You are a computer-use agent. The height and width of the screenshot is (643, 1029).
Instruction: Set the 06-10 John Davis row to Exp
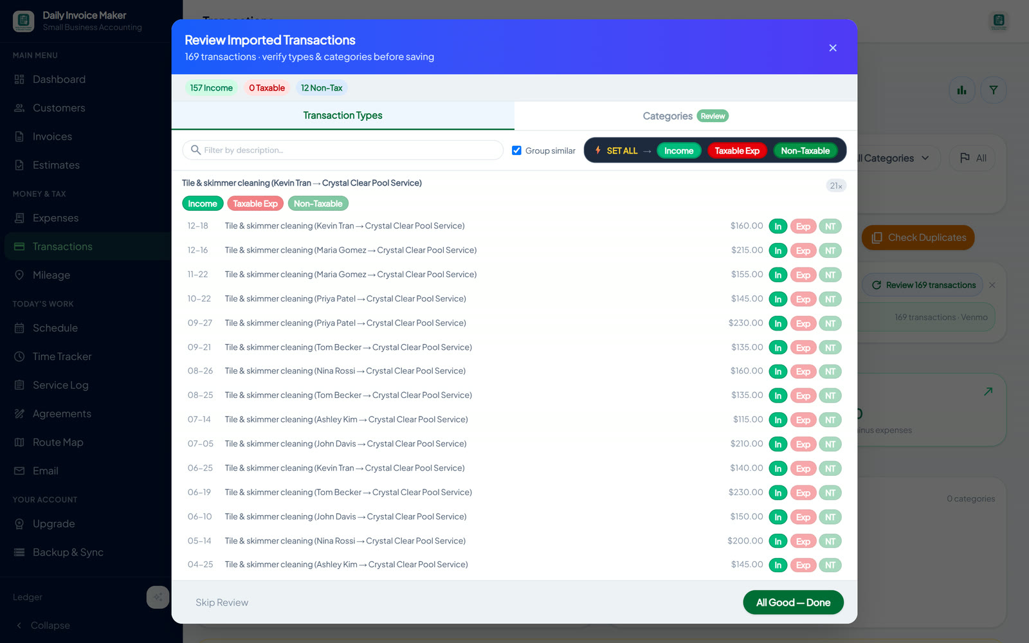tap(803, 517)
